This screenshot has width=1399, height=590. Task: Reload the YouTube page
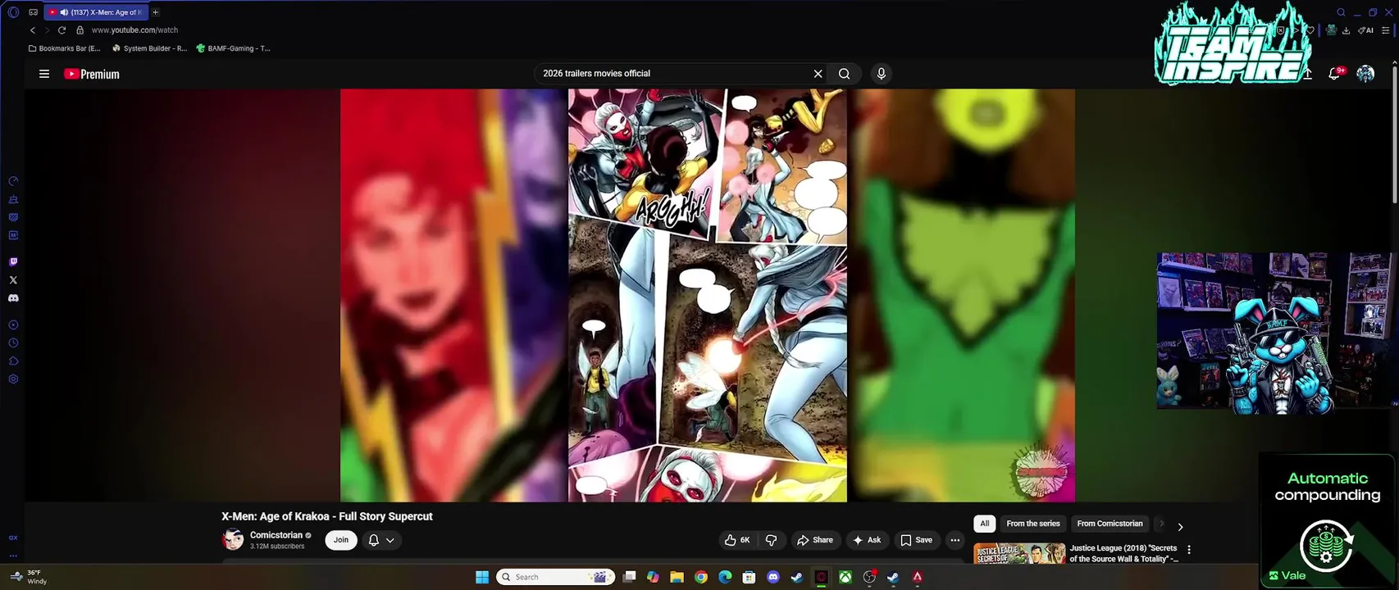(62, 30)
